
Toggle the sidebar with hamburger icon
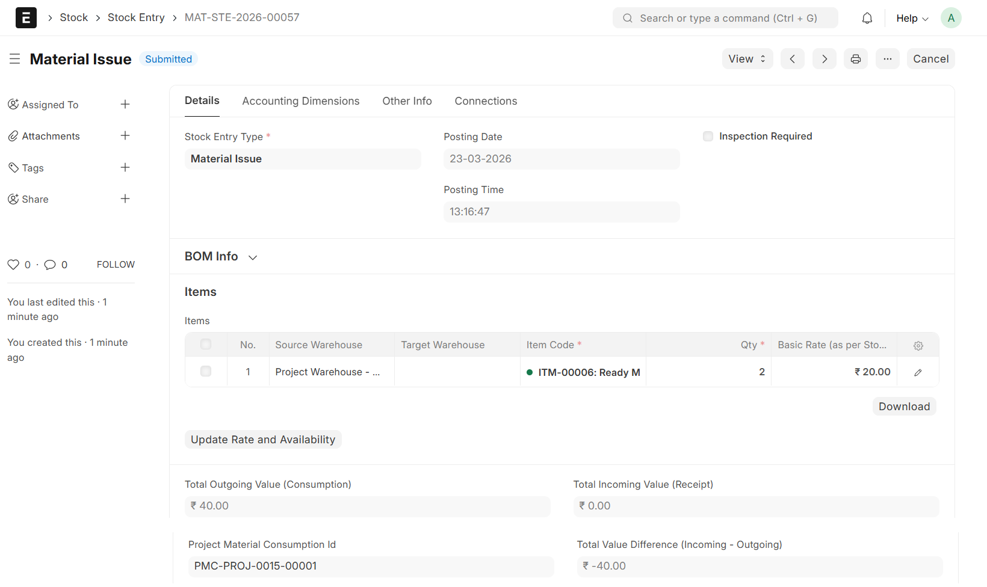(x=14, y=59)
